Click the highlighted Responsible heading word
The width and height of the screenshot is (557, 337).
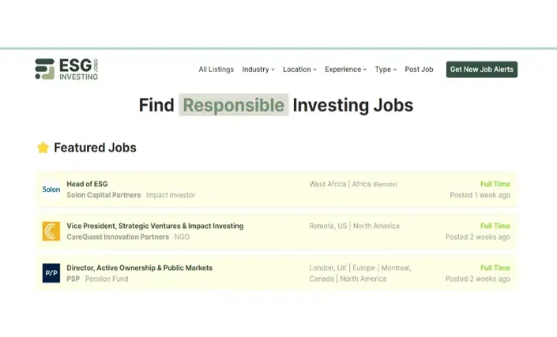click(233, 105)
